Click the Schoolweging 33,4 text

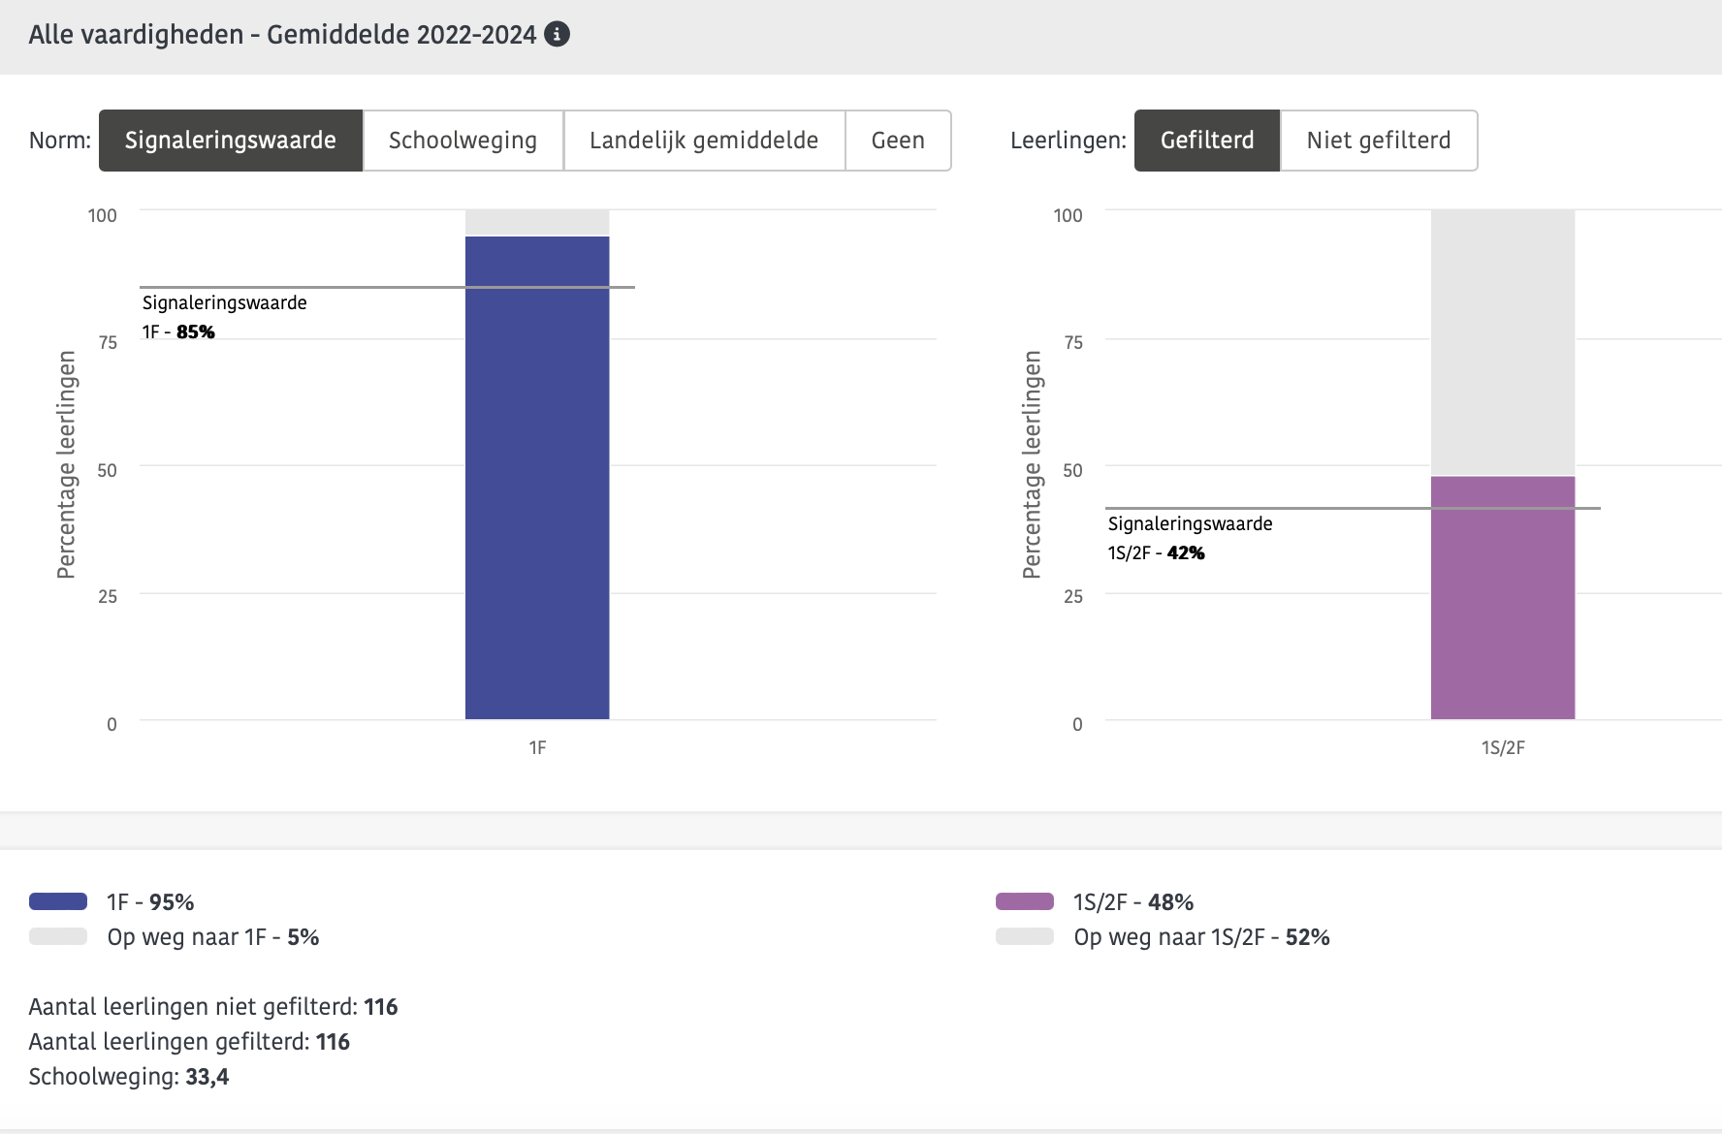[x=129, y=1077]
